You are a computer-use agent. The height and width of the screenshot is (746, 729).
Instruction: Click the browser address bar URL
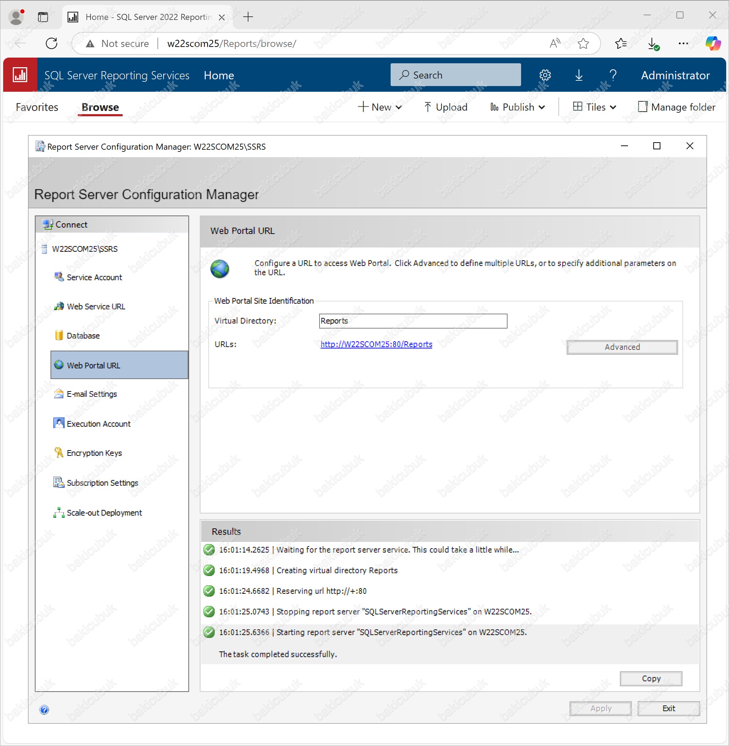(x=232, y=44)
